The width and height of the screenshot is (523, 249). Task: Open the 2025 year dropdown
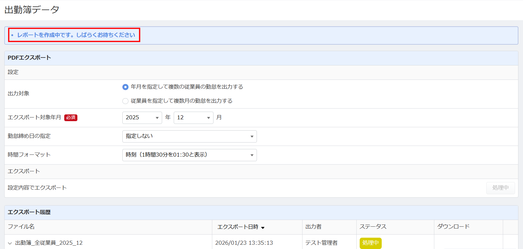coord(142,118)
